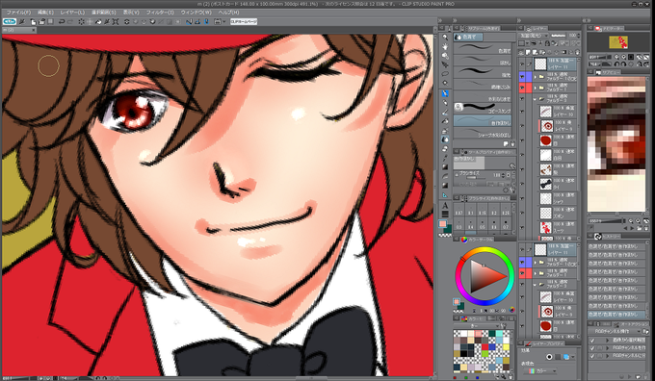655x381 pixels.
Task: Open the レイヤー(L) menu
Action: tap(72, 13)
